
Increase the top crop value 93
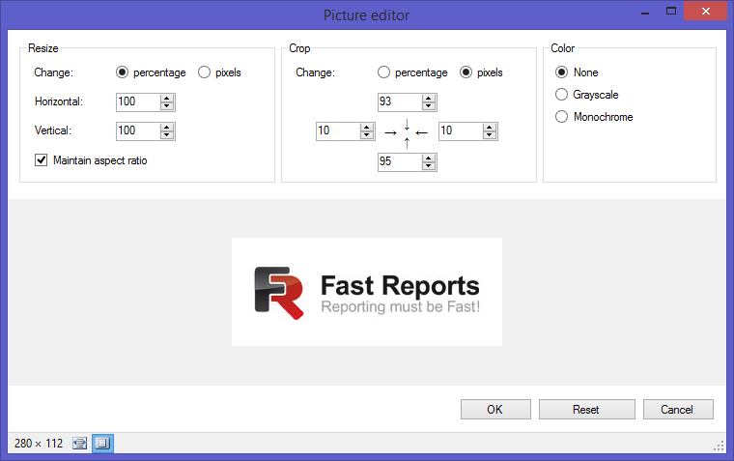pyautogui.click(x=428, y=98)
